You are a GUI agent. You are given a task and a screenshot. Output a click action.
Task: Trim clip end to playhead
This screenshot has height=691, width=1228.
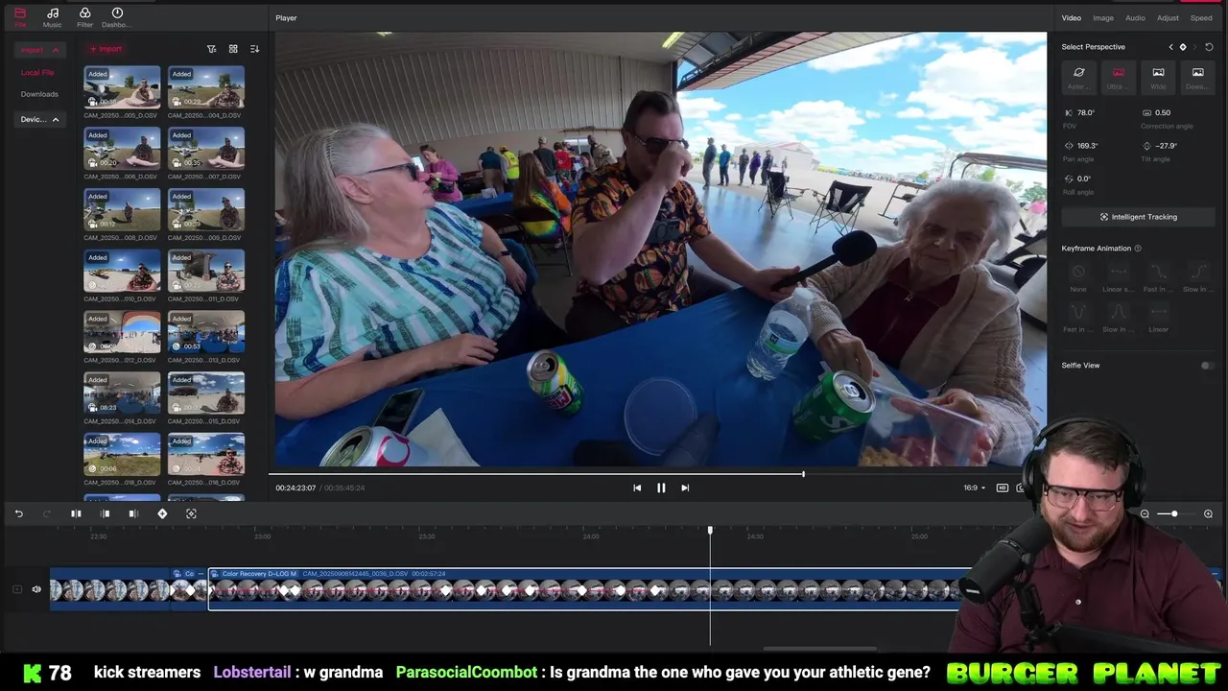pos(133,513)
